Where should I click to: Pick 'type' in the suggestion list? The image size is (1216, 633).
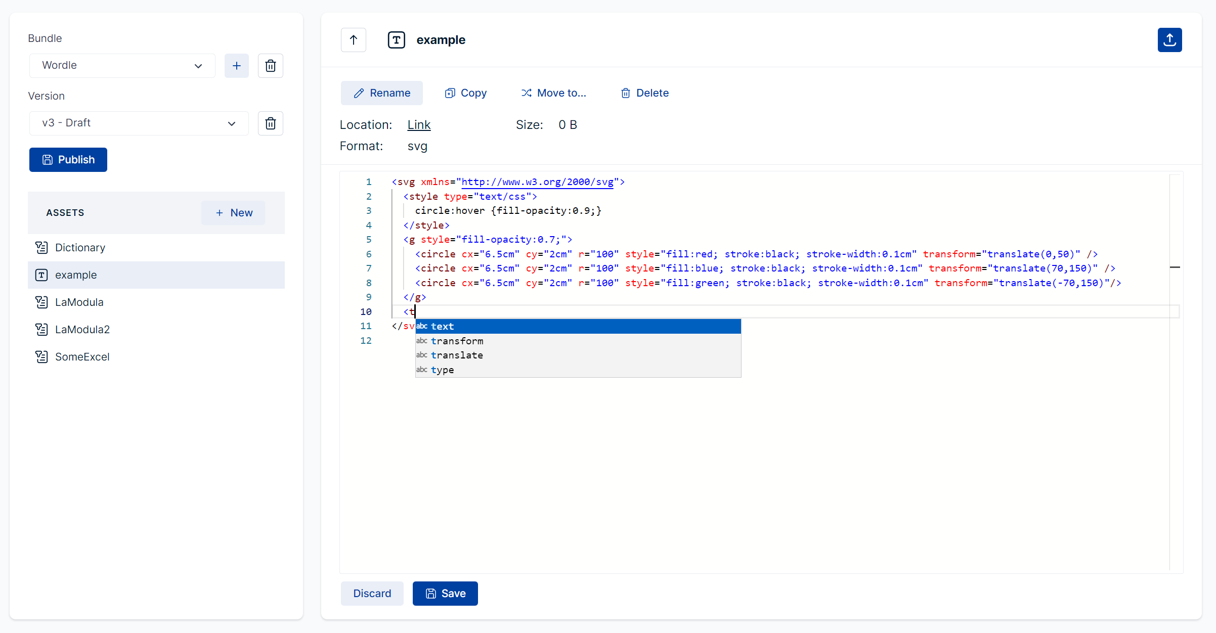point(442,370)
